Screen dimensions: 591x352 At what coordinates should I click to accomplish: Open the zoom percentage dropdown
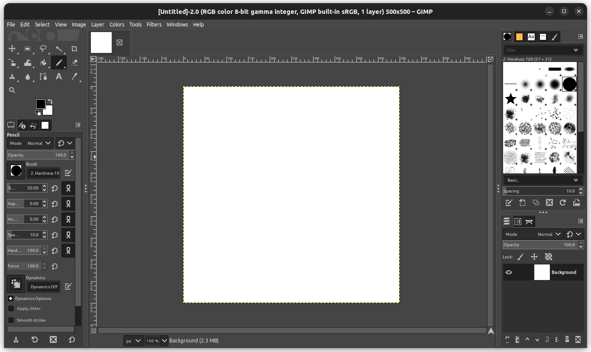pyautogui.click(x=165, y=341)
